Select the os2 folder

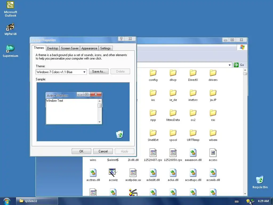point(193,116)
